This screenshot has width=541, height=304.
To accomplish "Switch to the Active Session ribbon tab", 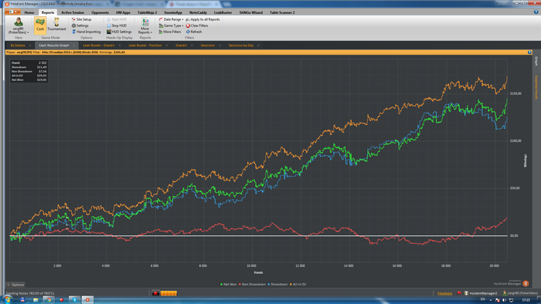I will click(x=73, y=12).
